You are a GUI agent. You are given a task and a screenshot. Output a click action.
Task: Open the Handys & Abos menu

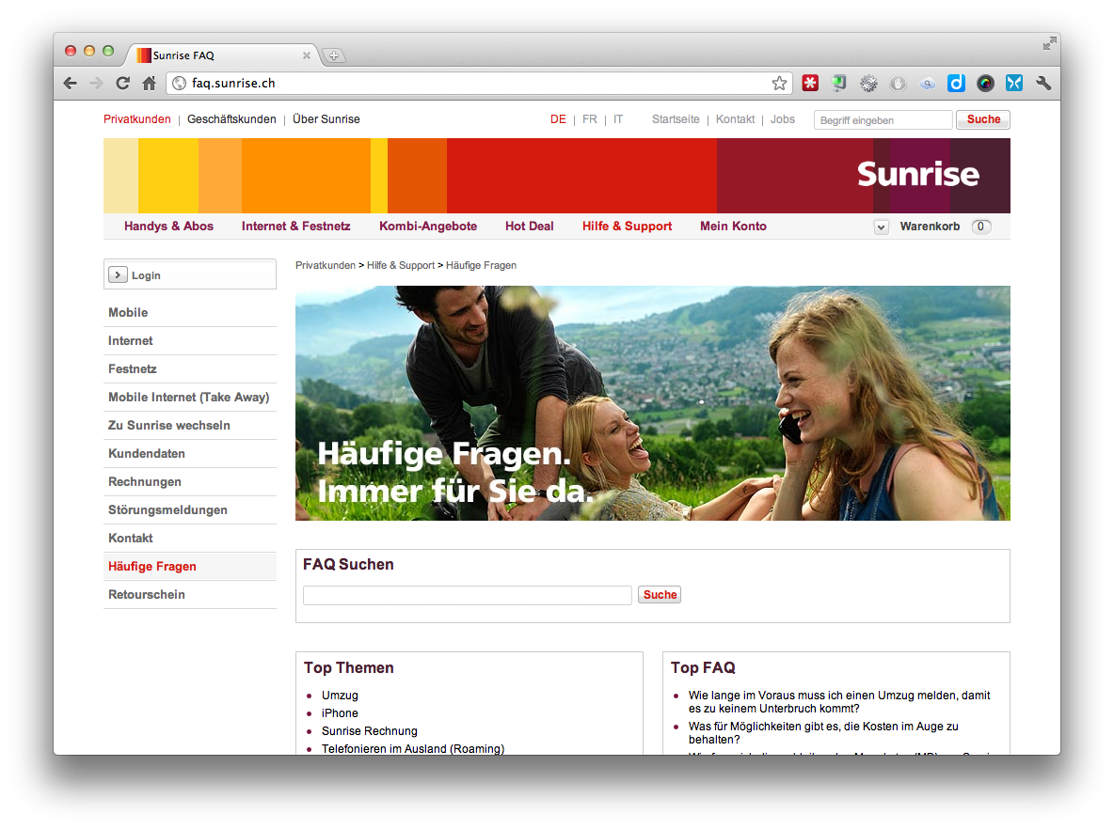[x=168, y=227]
